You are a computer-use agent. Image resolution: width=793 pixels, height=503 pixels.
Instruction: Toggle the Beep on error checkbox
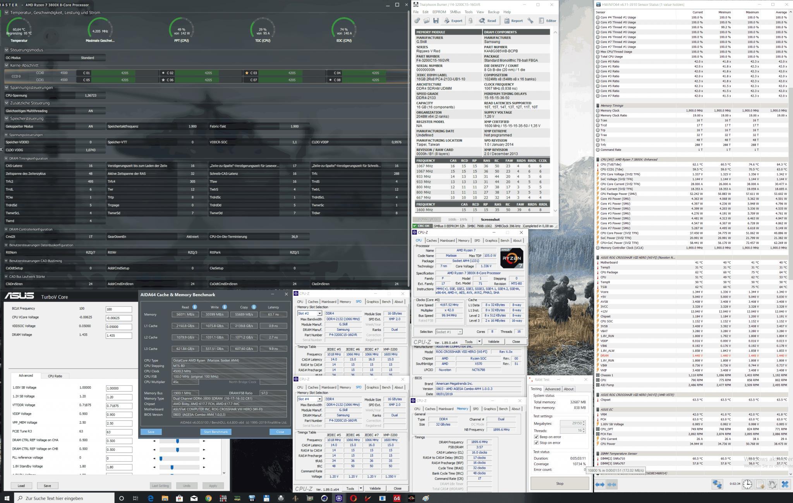click(x=536, y=437)
